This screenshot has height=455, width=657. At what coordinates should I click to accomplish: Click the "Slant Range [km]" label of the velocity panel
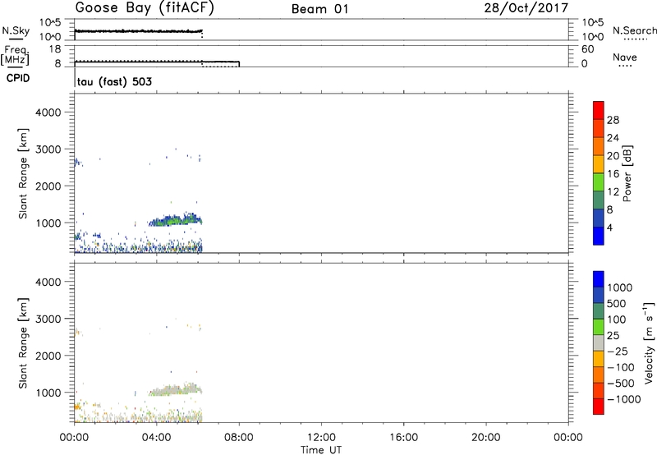(x=23, y=343)
